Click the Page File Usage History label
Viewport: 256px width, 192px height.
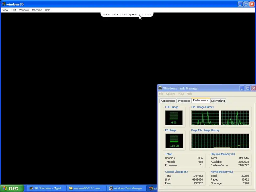tap(205, 130)
